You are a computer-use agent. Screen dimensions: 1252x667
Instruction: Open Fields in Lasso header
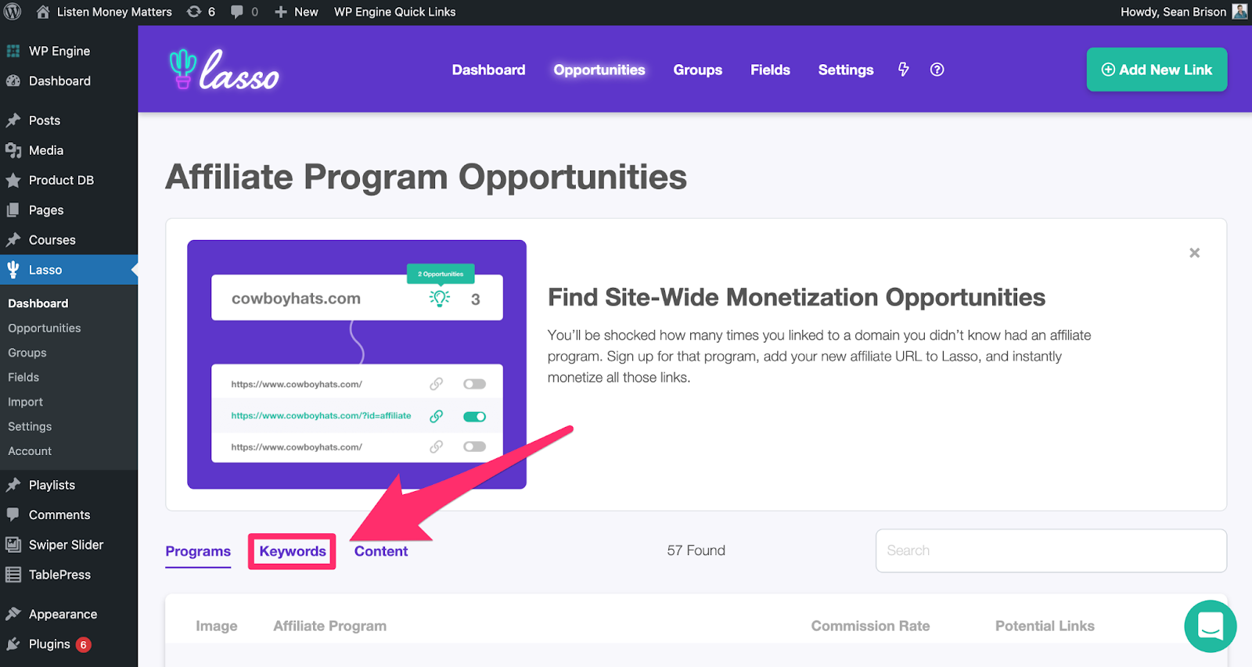[770, 70]
